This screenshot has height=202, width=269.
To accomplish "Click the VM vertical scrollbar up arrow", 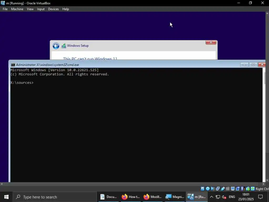I will [x=267, y=13].
